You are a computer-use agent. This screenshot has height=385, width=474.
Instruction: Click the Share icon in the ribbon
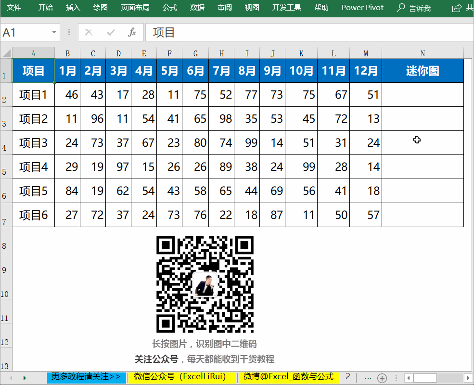(x=457, y=8)
